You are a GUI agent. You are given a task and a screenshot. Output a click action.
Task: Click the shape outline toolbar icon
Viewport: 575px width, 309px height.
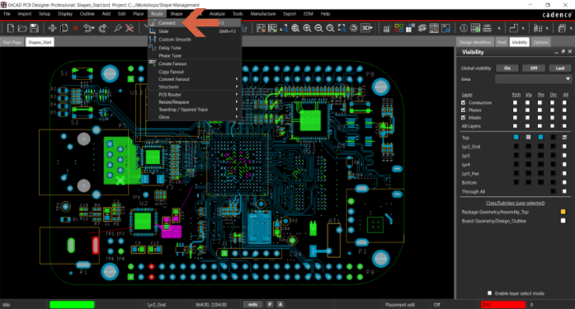(x=514, y=28)
